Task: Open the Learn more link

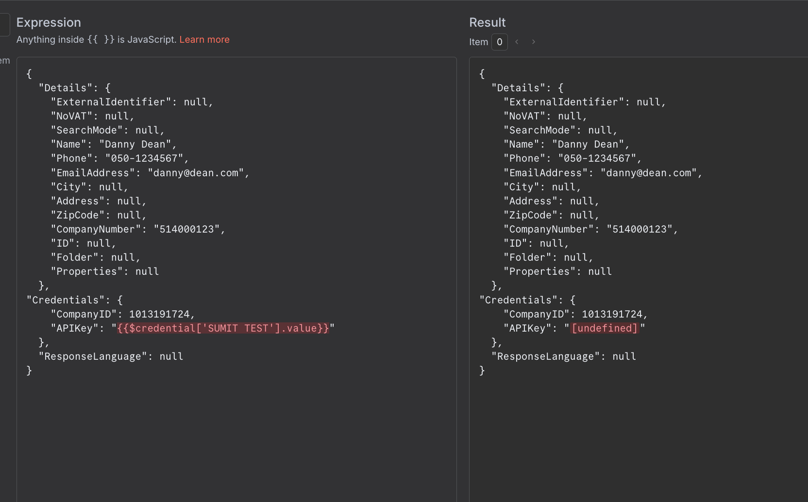Action: (x=204, y=40)
